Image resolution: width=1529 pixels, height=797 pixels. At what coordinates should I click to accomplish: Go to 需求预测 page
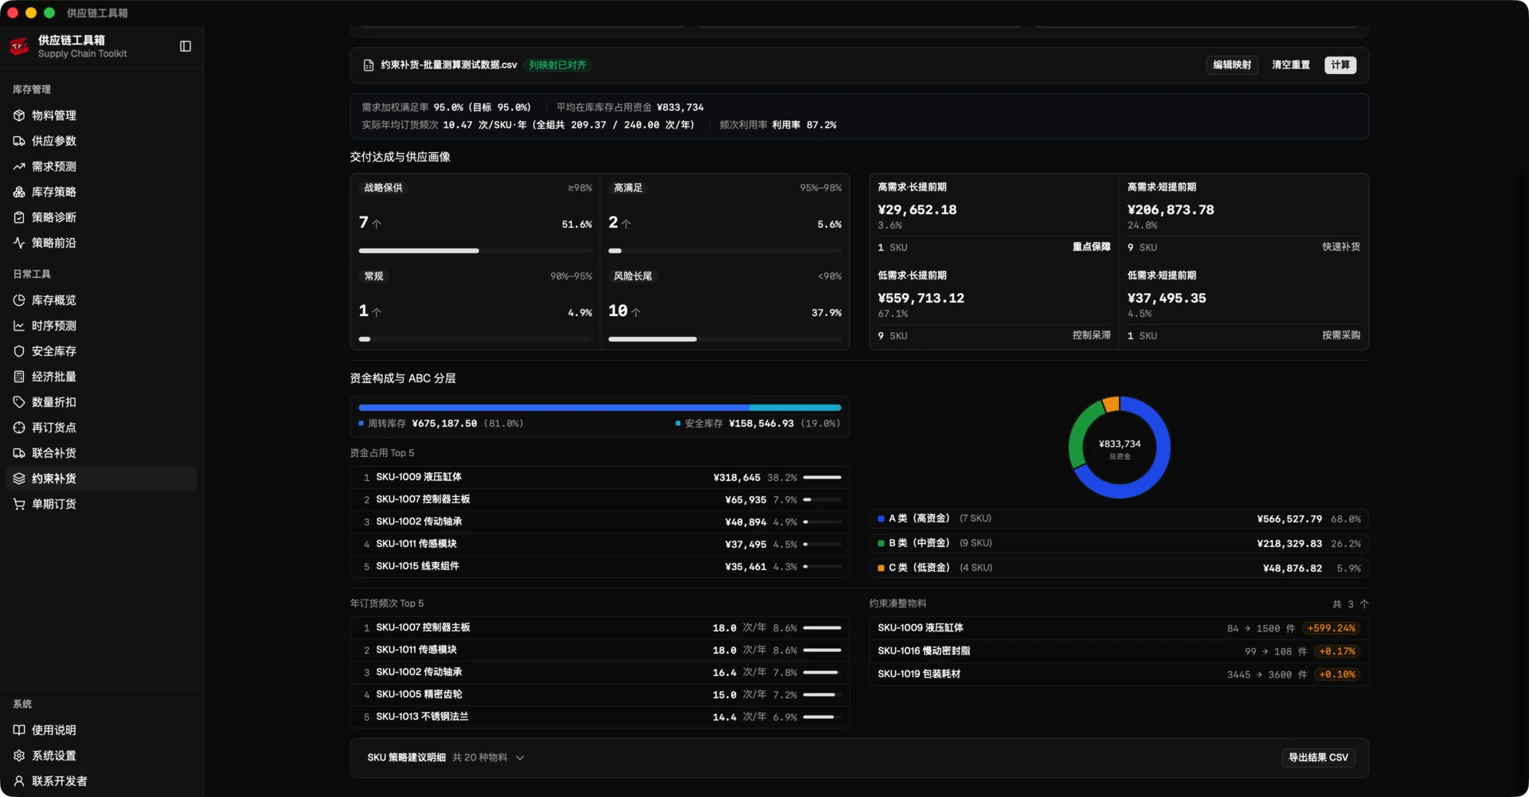click(x=101, y=166)
